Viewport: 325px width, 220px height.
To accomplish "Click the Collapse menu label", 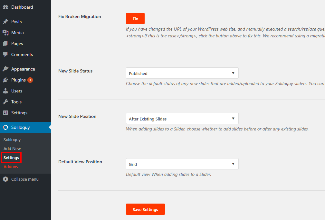I will (x=25, y=179).
